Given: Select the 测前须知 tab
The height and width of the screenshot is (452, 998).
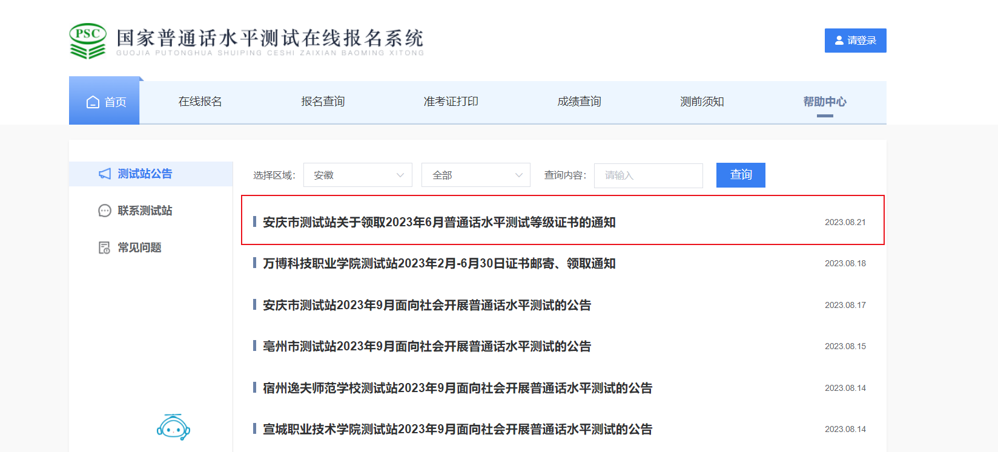Looking at the screenshot, I should [x=702, y=102].
